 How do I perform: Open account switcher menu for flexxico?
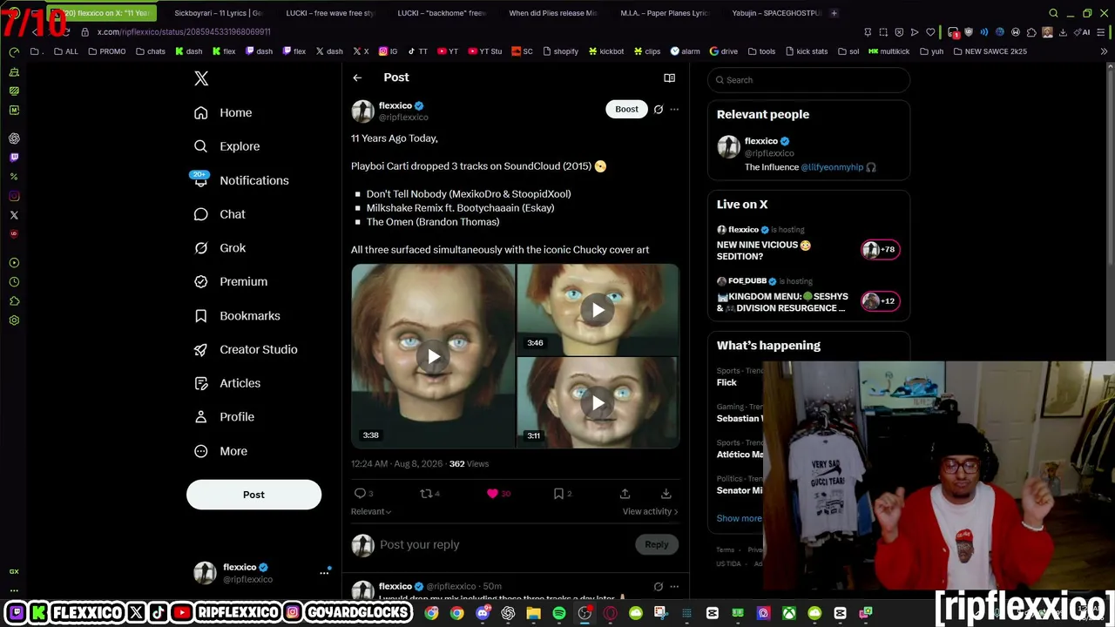pyautogui.click(x=324, y=572)
